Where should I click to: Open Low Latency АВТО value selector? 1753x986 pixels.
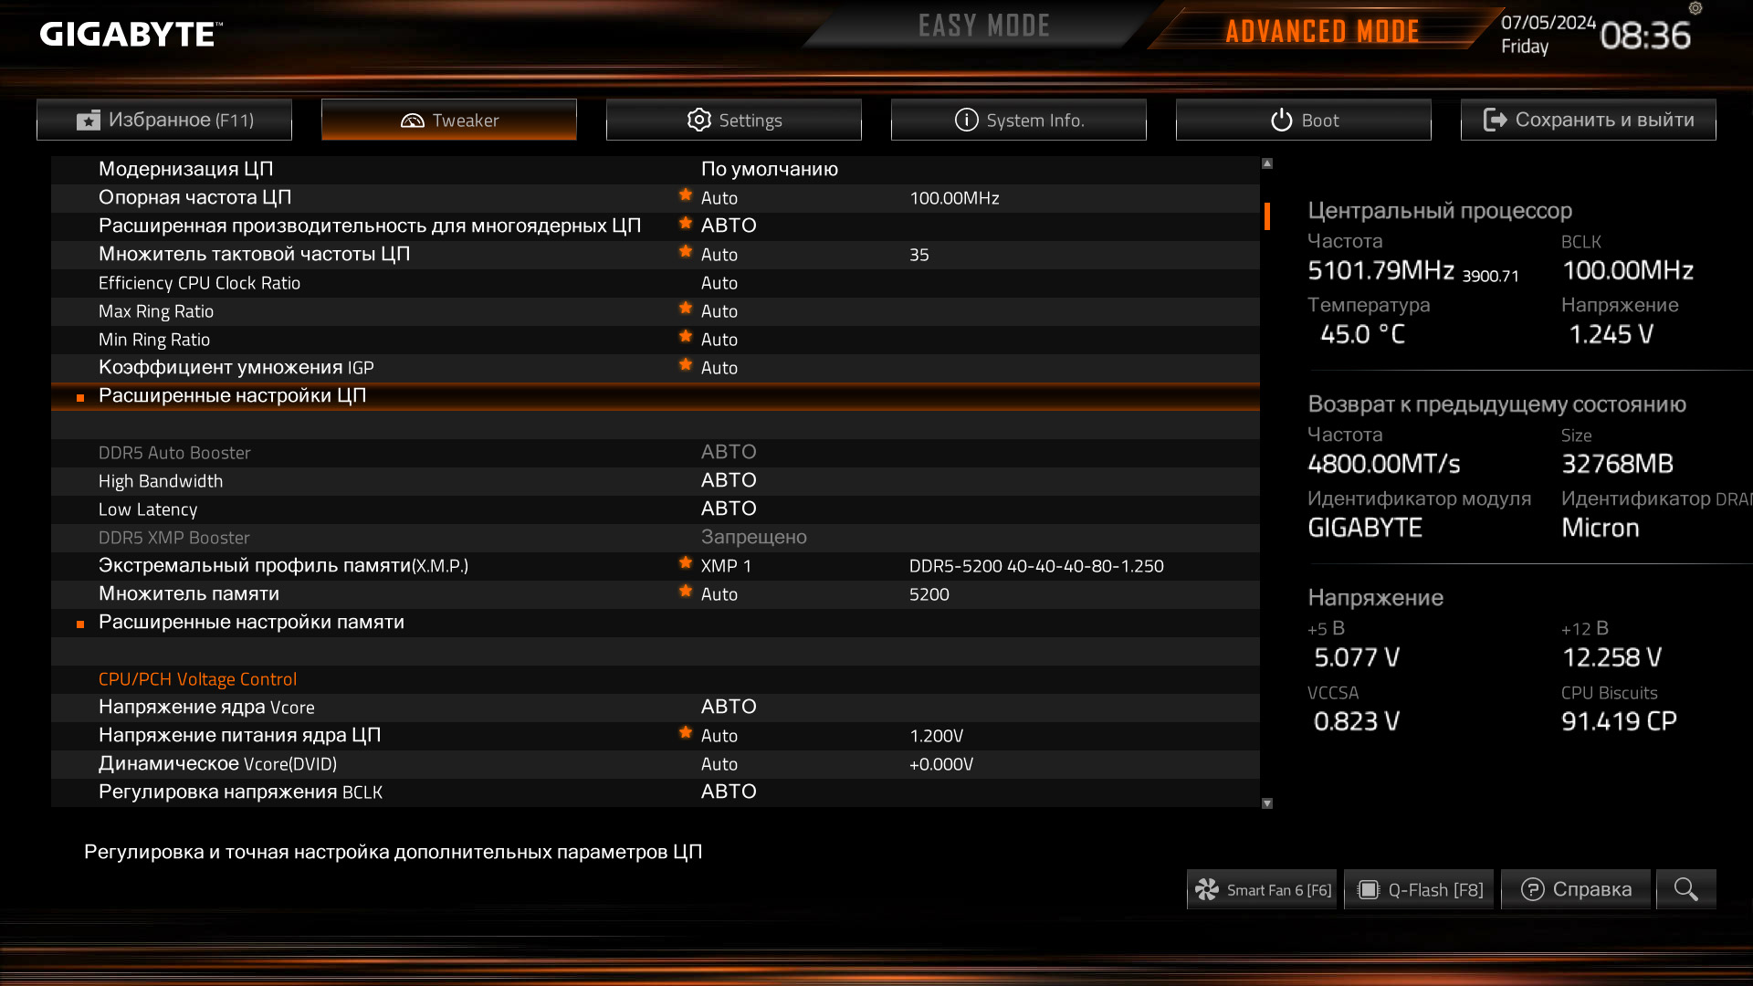click(x=729, y=509)
